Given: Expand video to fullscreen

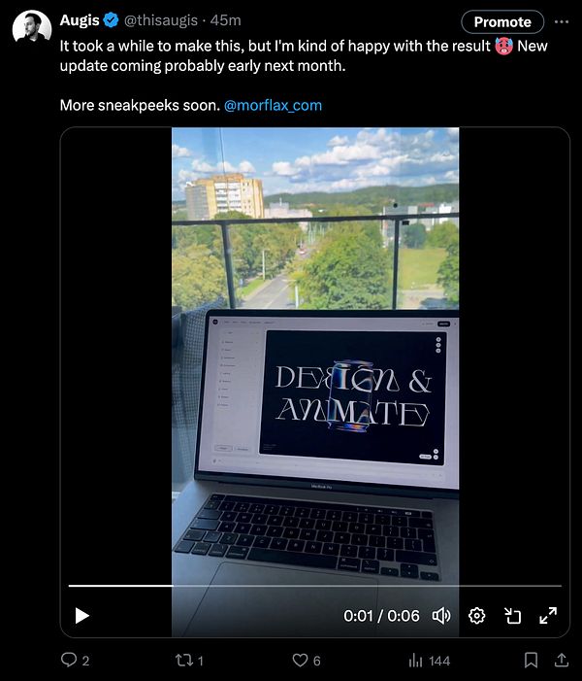Looking at the screenshot, I should (548, 615).
